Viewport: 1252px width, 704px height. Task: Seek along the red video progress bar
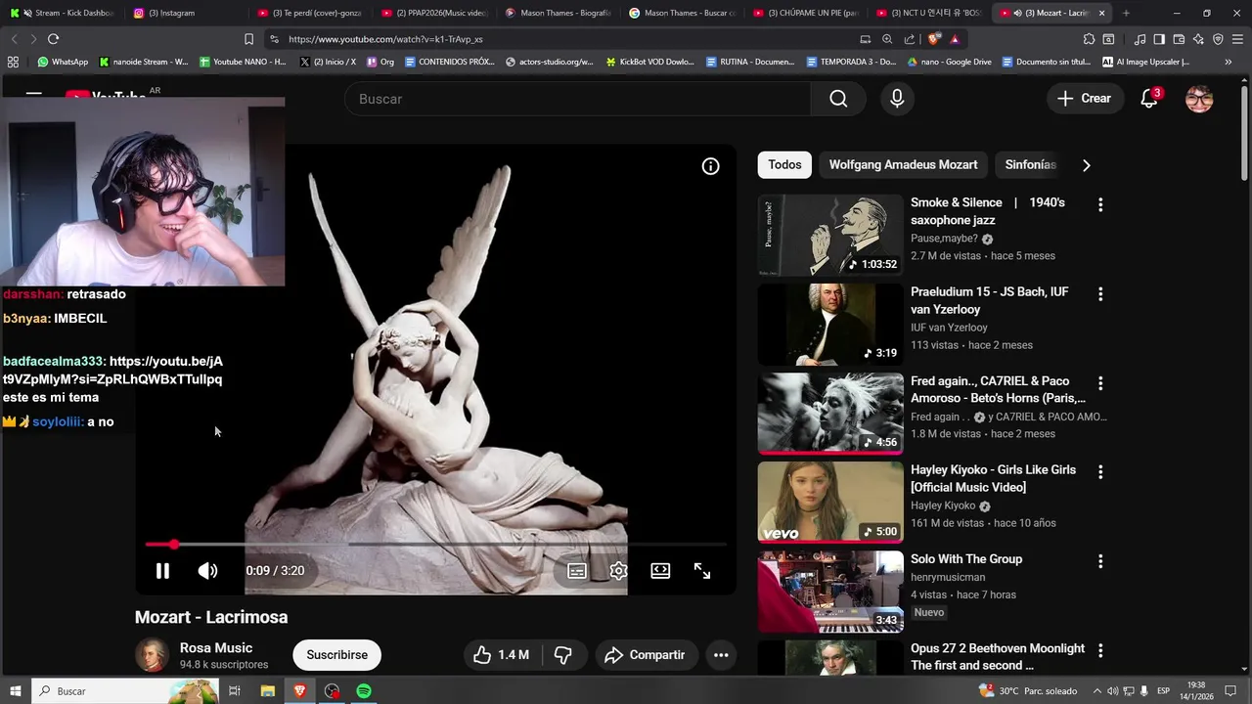pyautogui.click(x=436, y=544)
